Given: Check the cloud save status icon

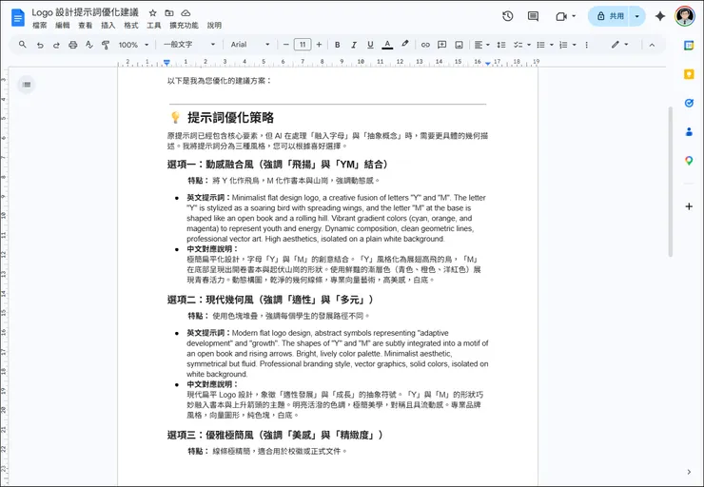Looking at the screenshot, I should coord(186,13).
